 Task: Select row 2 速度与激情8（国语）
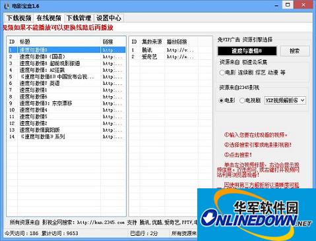[67, 57]
